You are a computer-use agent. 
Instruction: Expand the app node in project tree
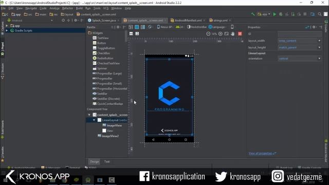(x=7, y=26)
